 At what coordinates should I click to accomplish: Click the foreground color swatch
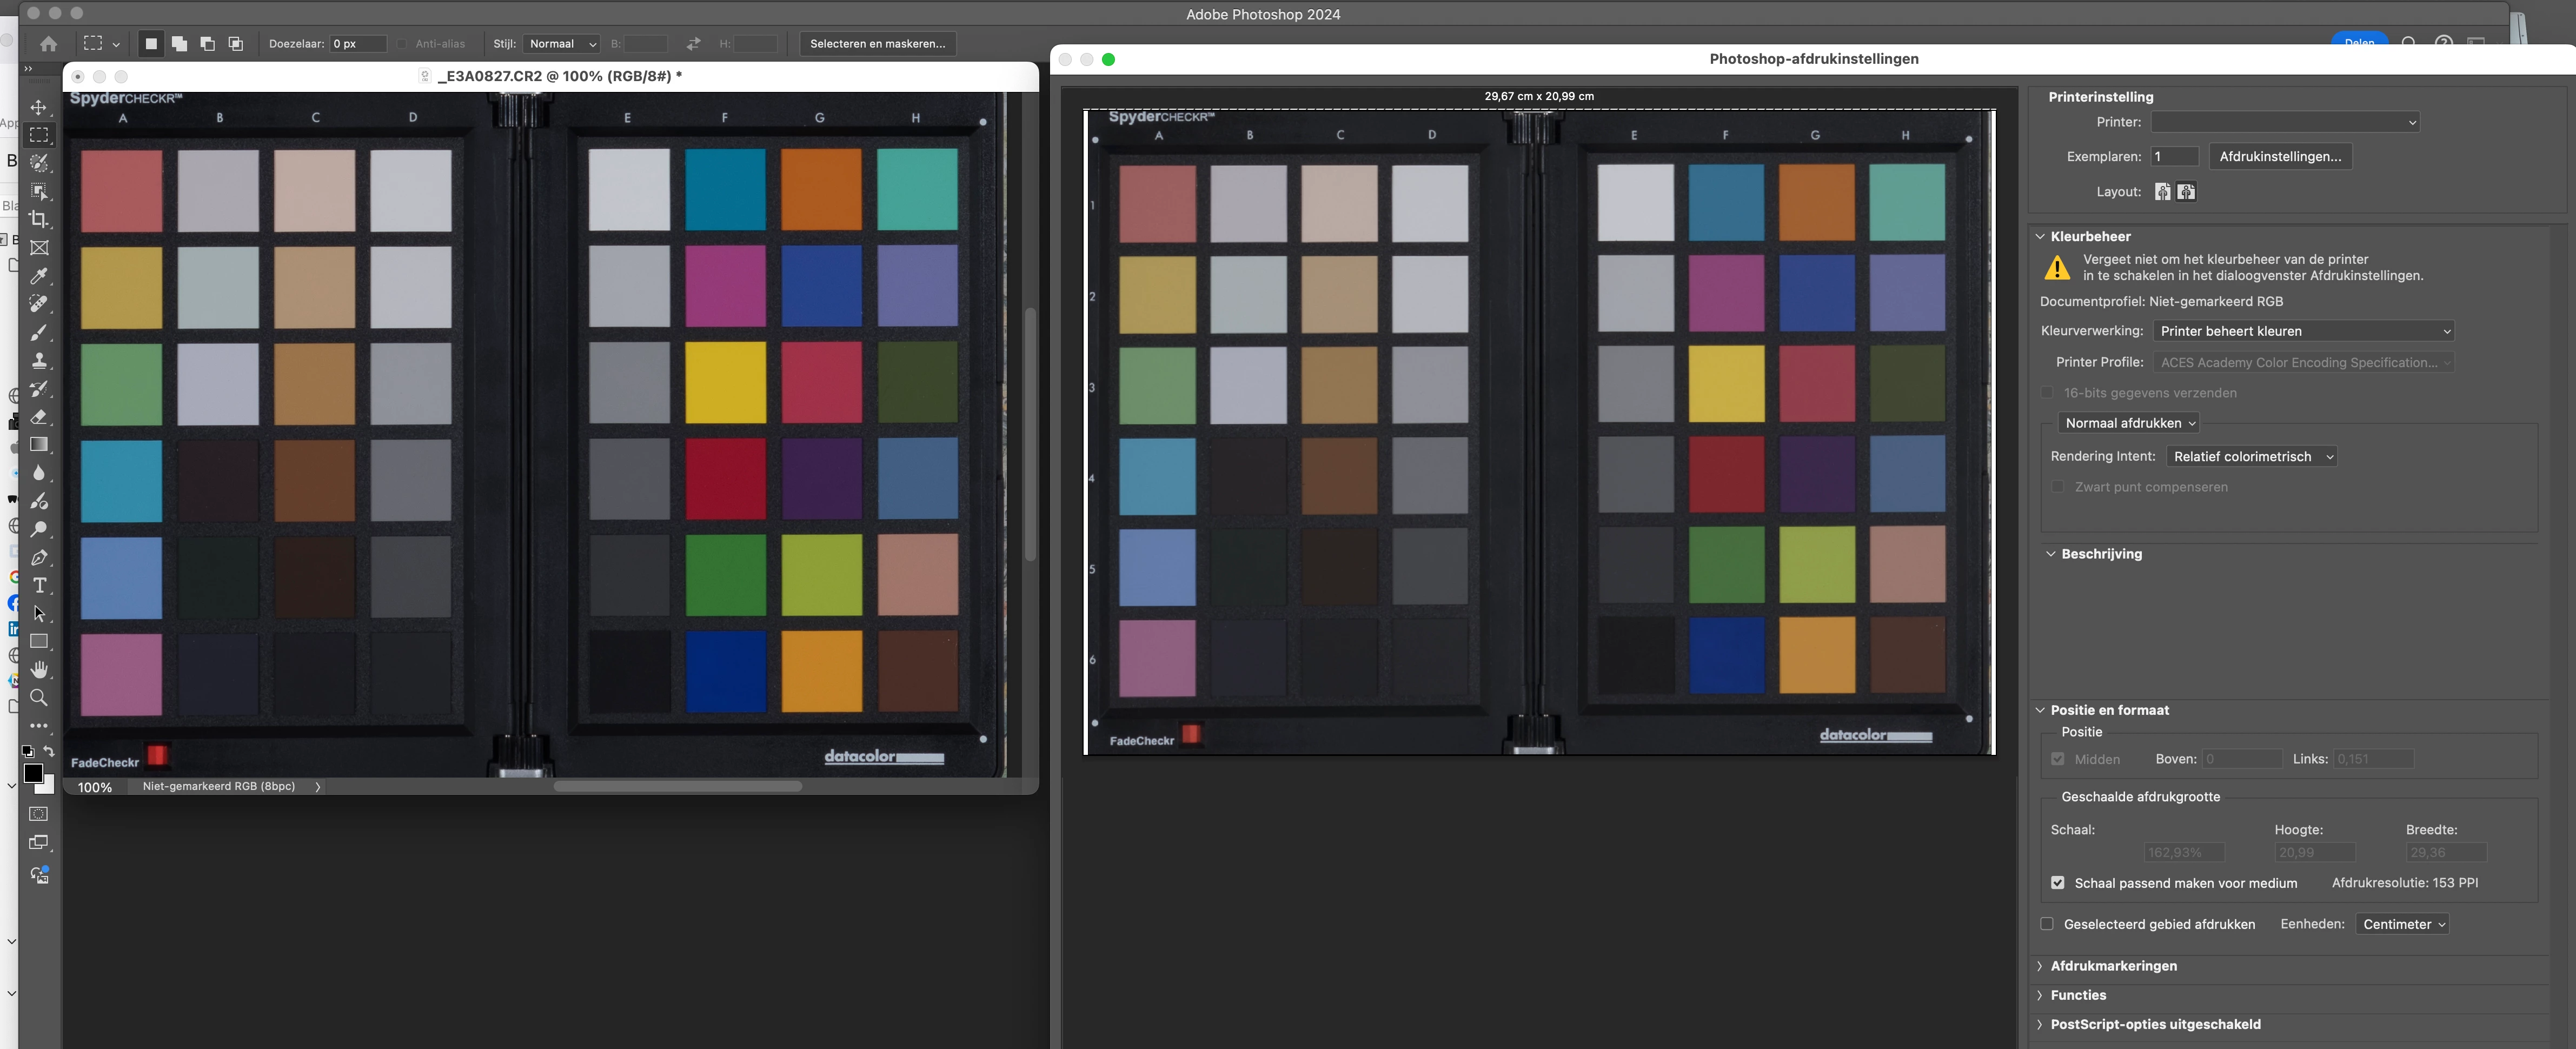coord(32,773)
